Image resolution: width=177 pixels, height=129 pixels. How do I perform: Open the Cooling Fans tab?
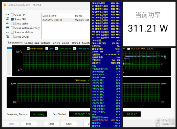pos(32,43)
